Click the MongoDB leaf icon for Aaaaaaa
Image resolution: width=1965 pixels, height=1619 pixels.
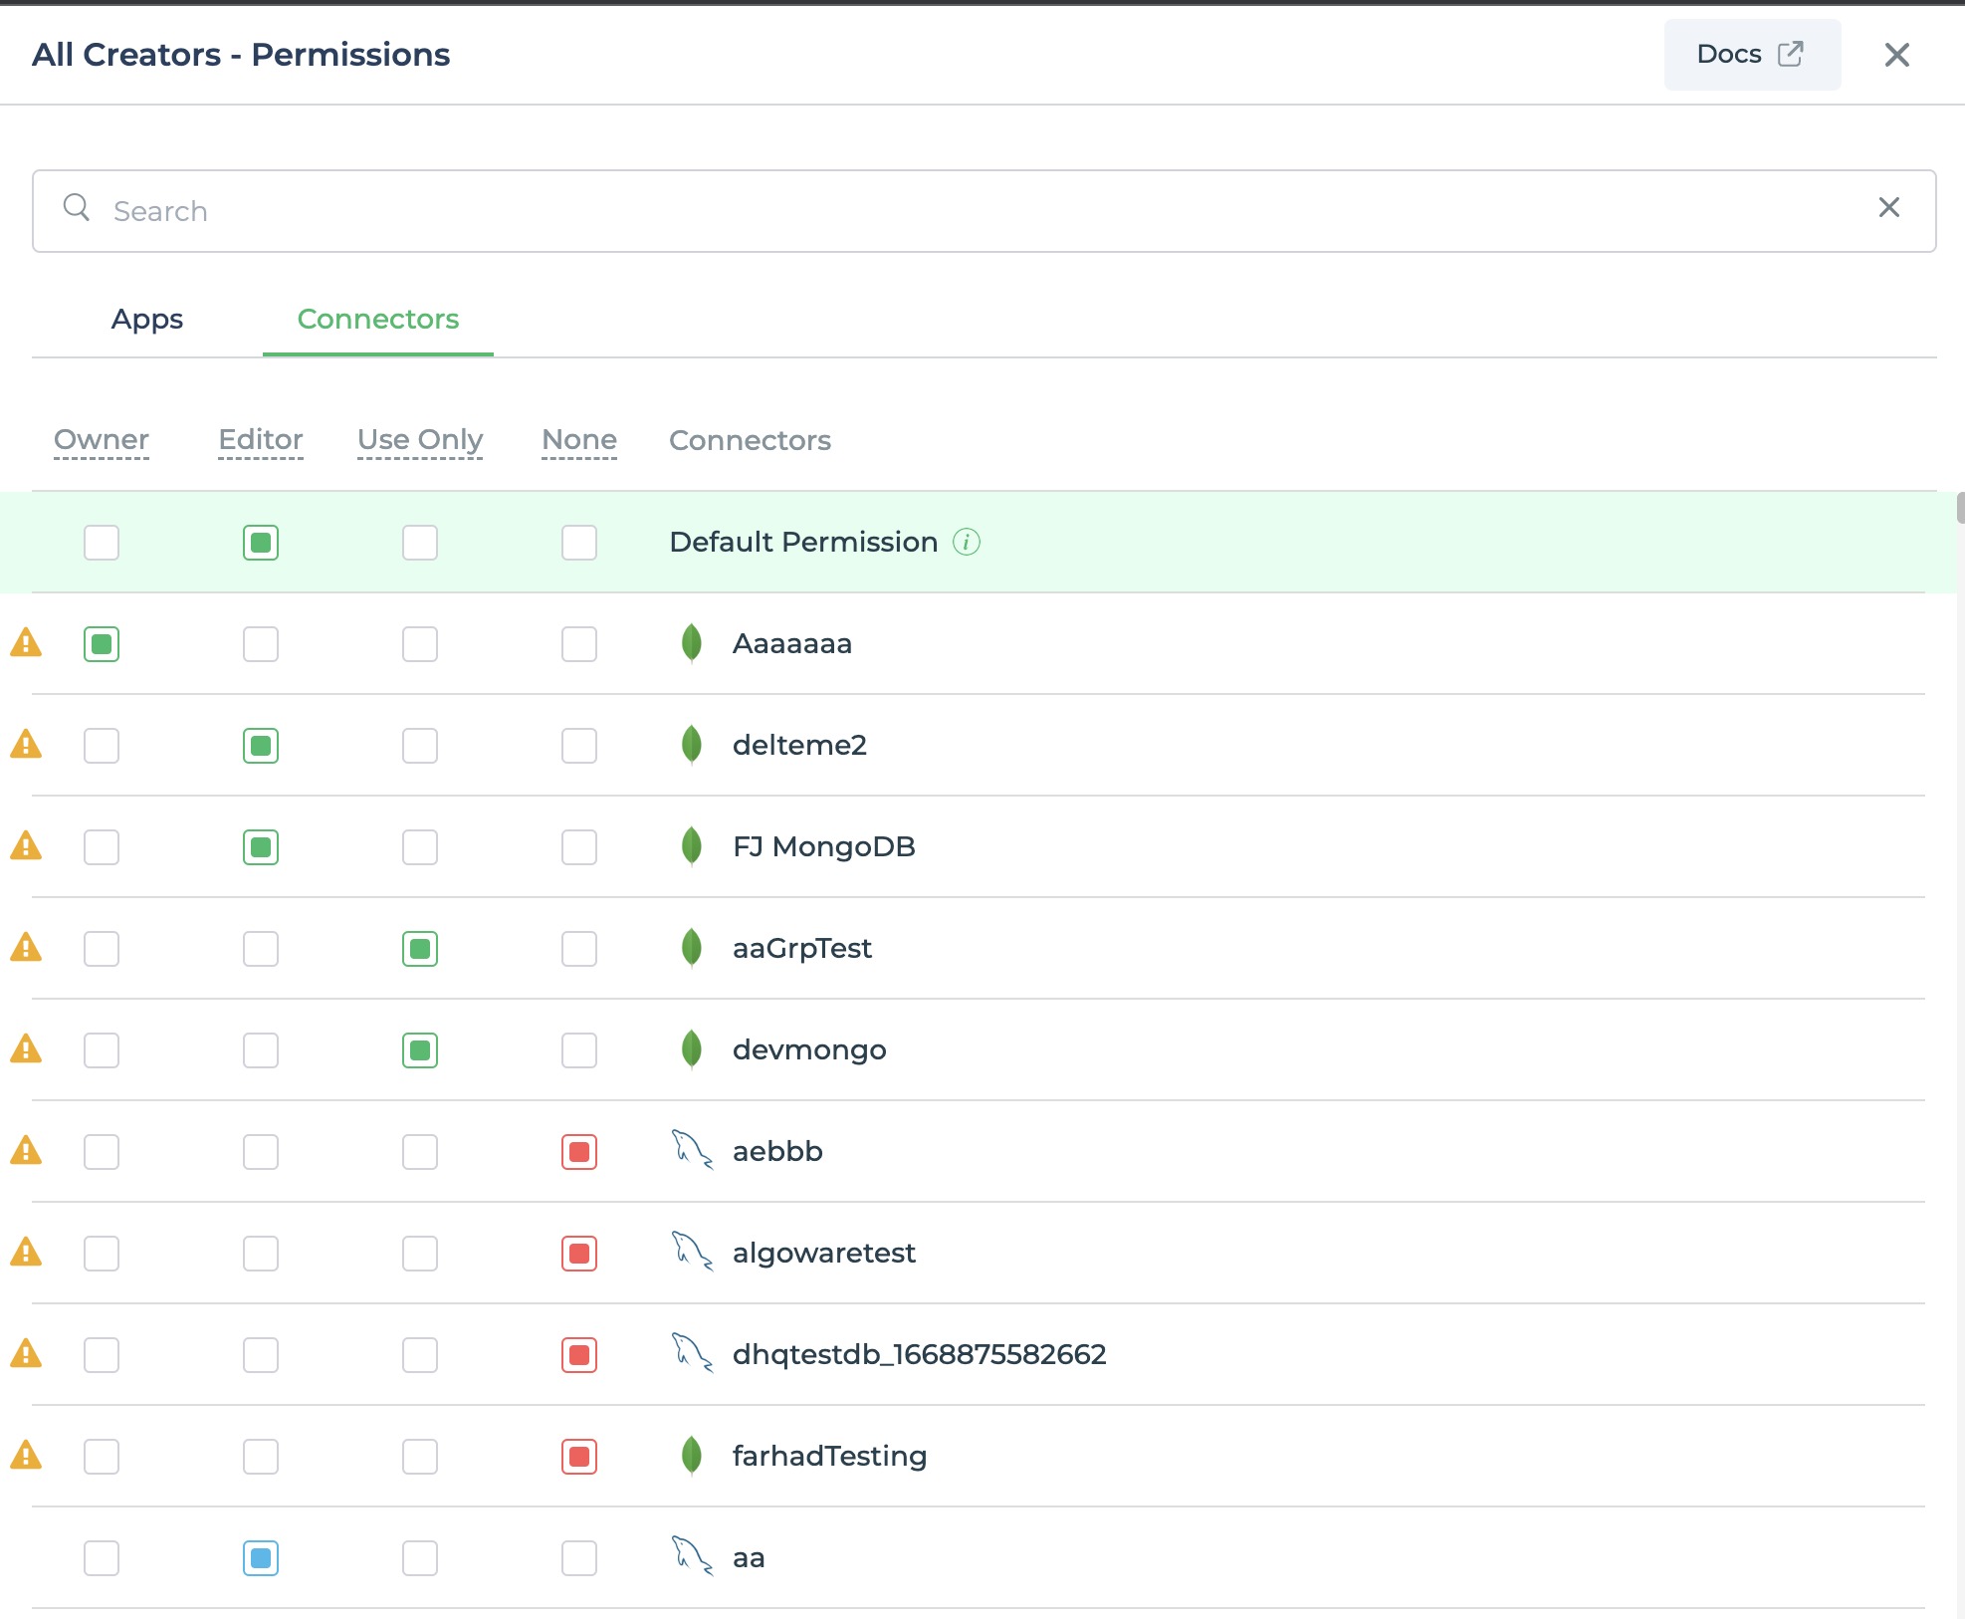[x=692, y=643]
